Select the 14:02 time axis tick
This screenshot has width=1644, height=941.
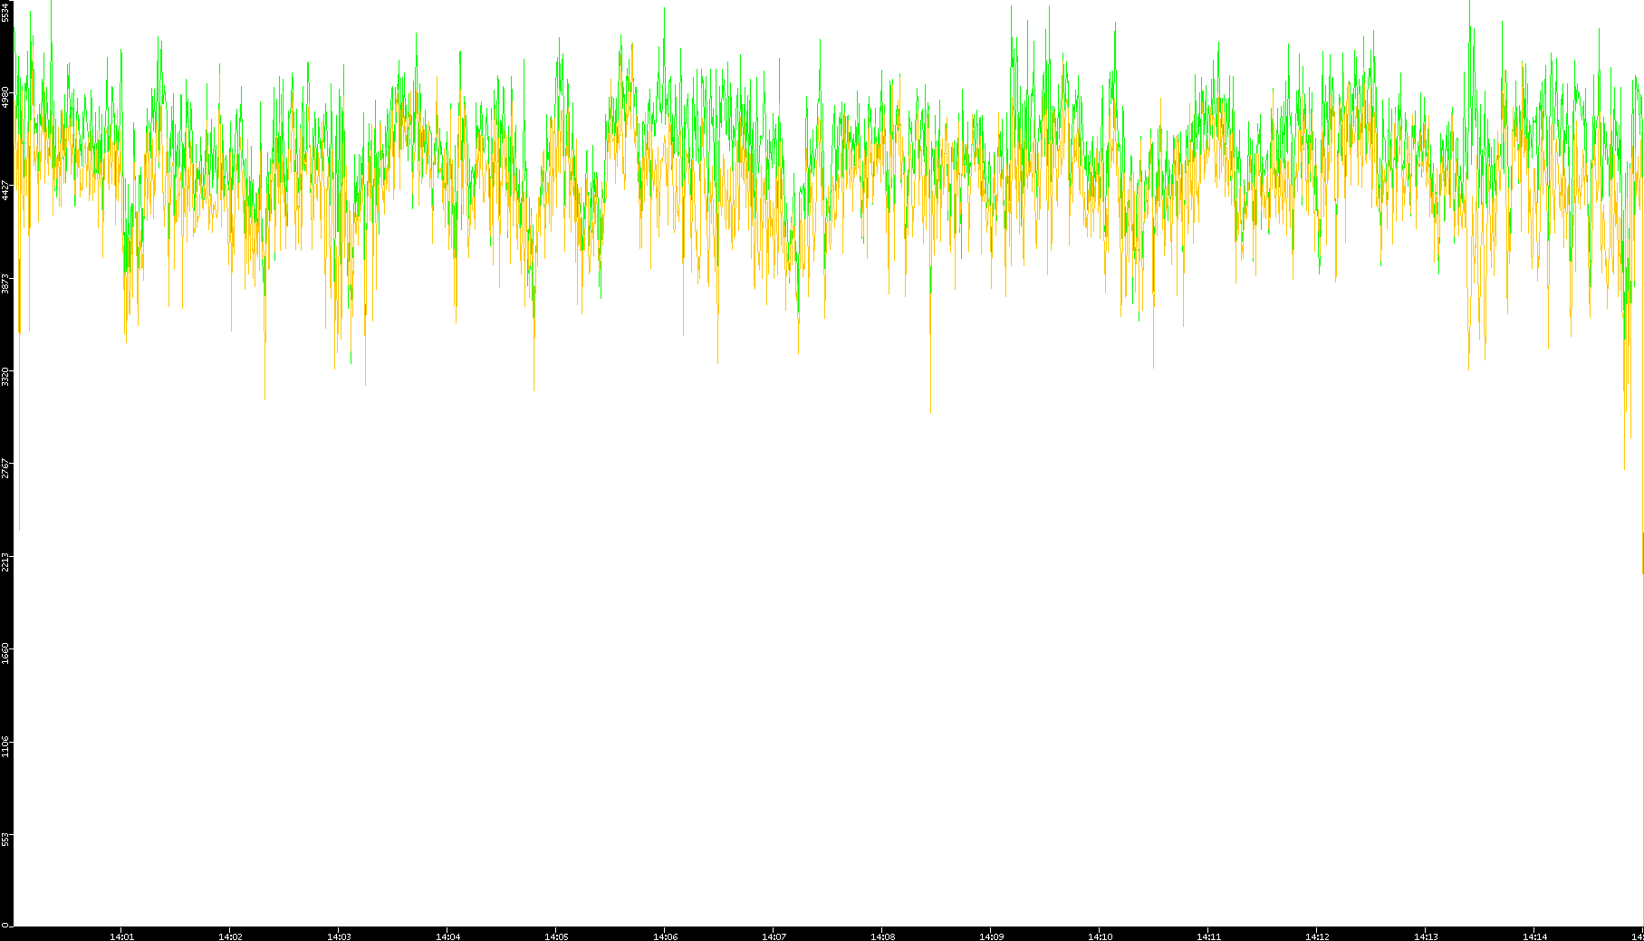pyautogui.click(x=230, y=936)
